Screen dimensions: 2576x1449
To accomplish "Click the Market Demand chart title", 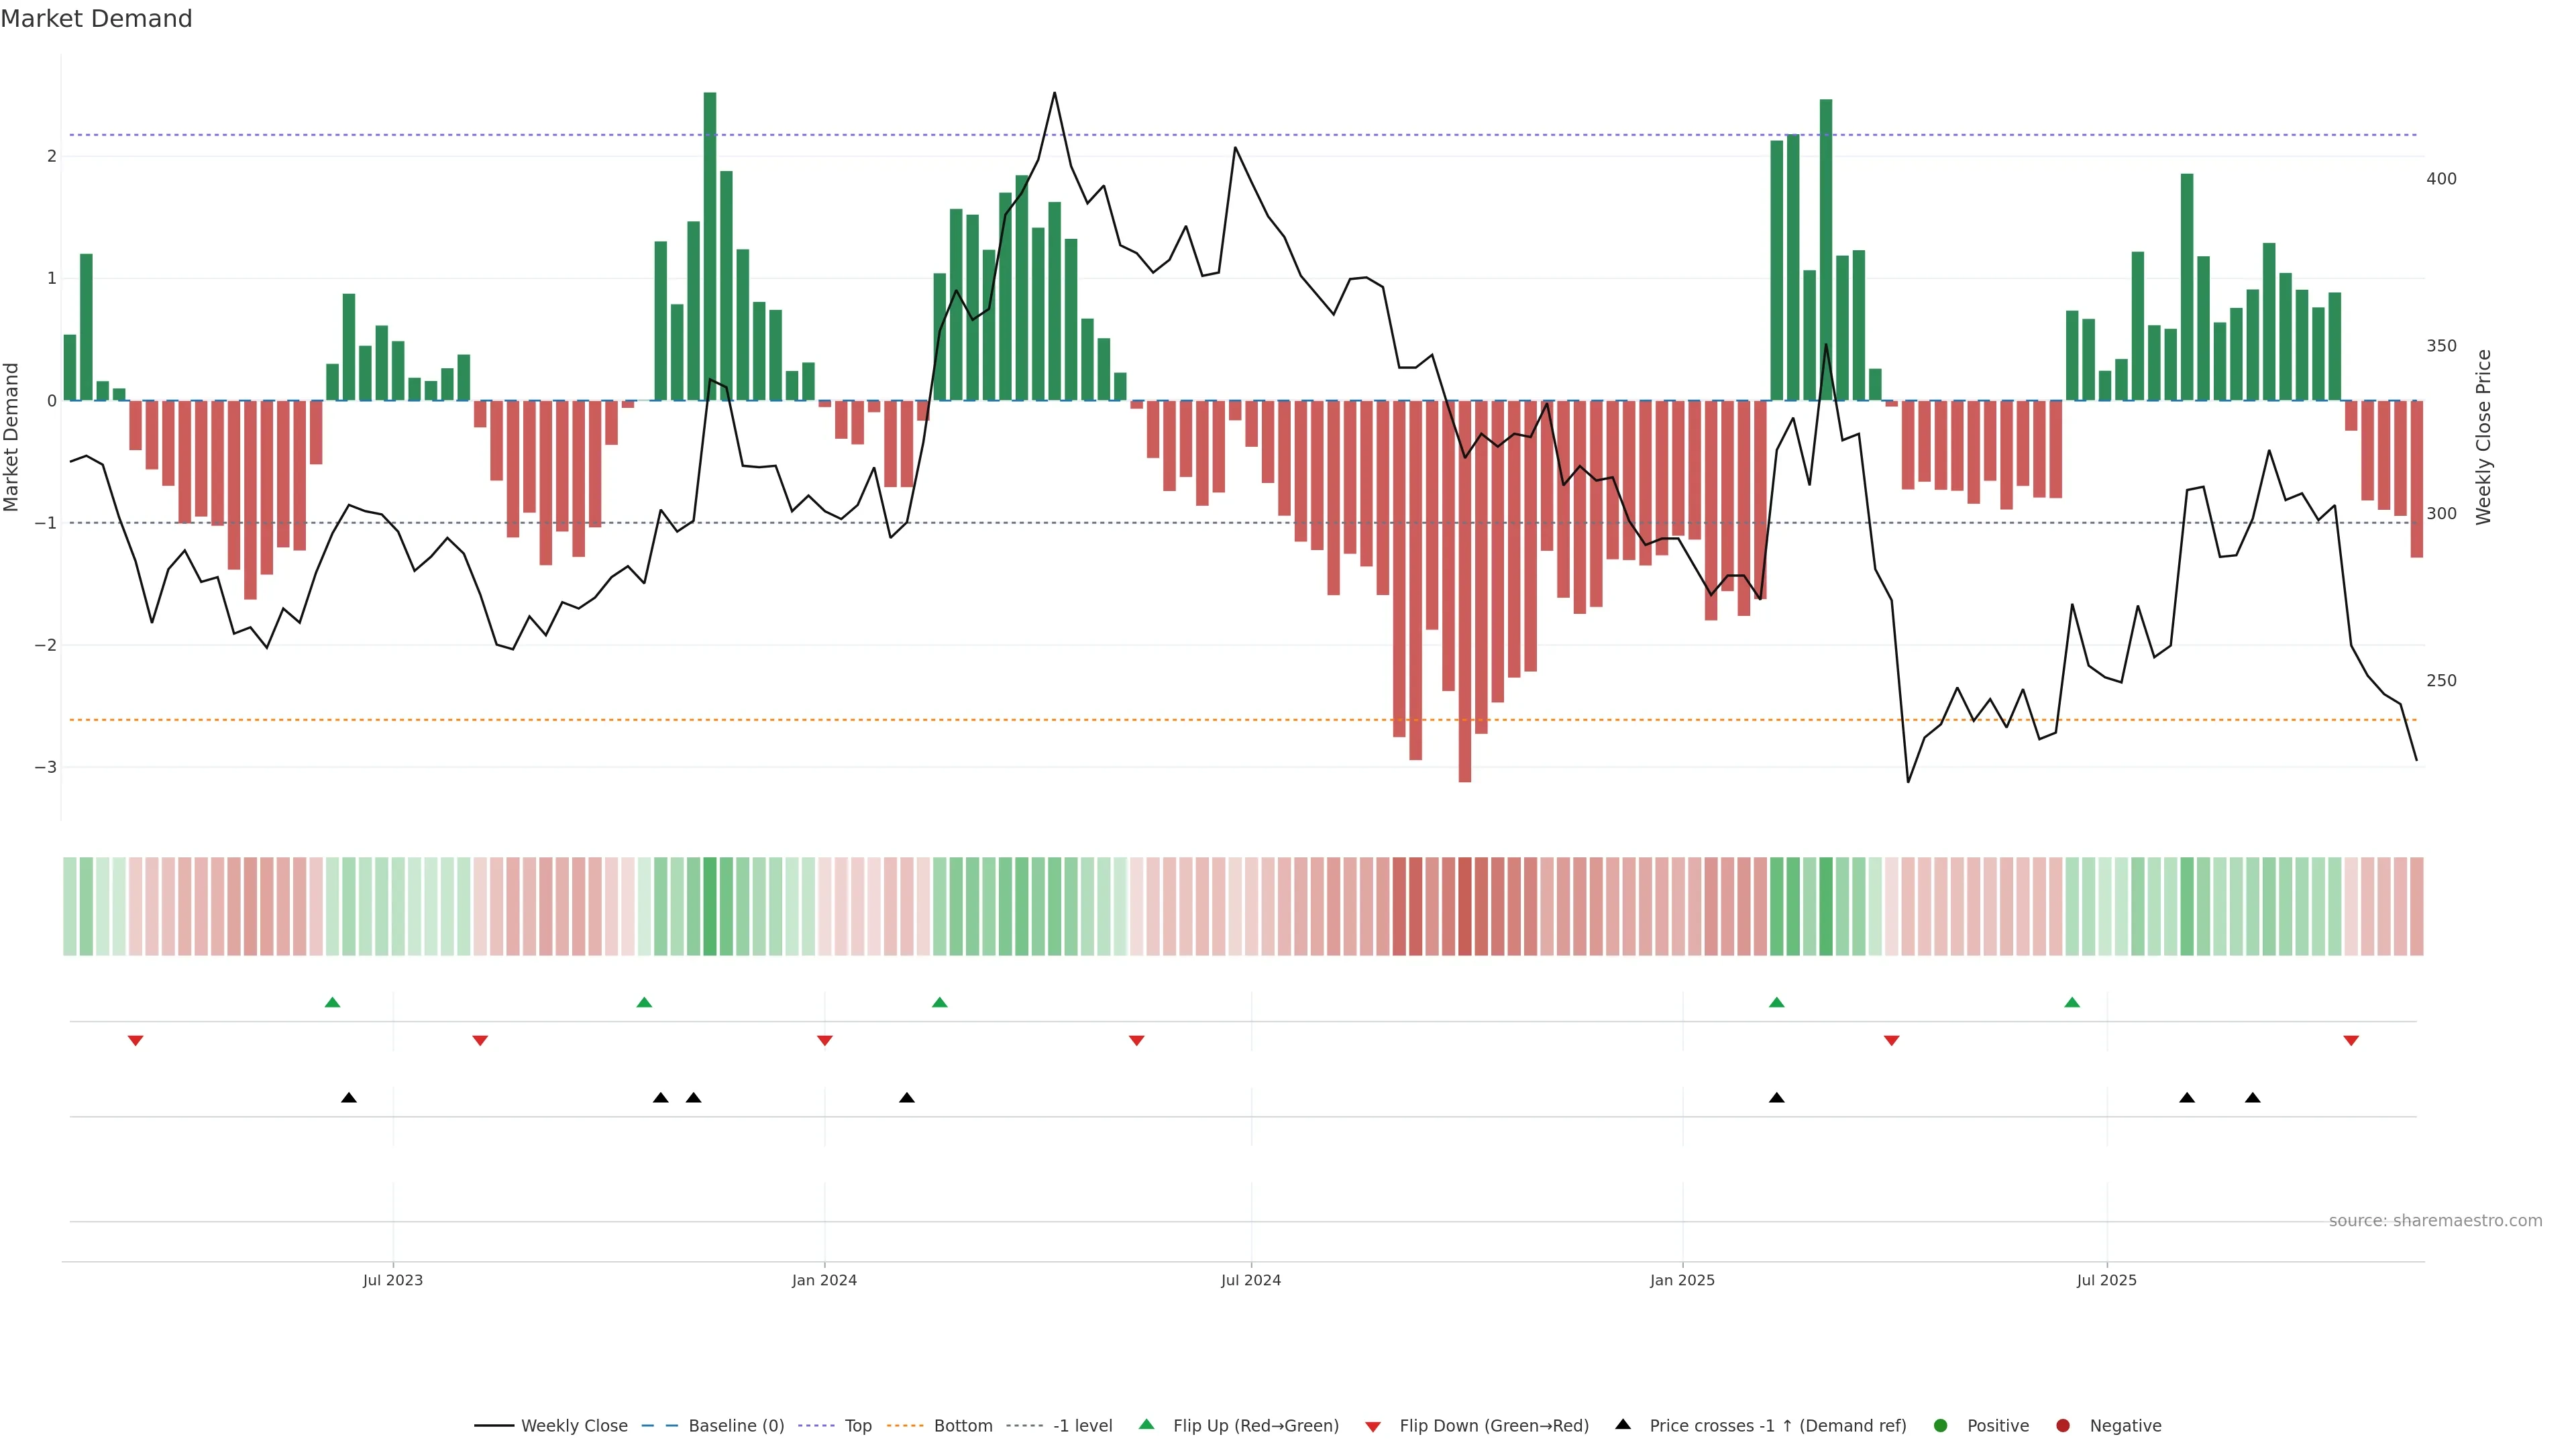I will click(96, 19).
